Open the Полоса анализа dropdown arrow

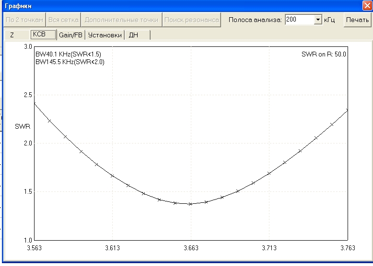pyautogui.click(x=318, y=20)
